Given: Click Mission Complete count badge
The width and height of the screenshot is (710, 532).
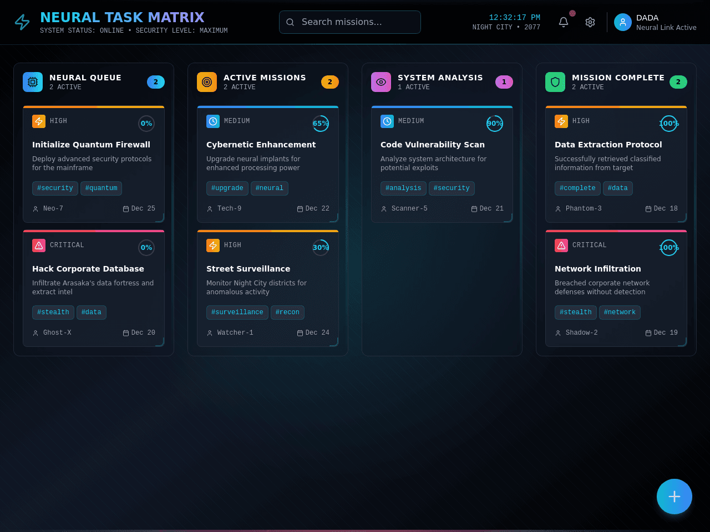Looking at the screenshot, I should 678,82.
